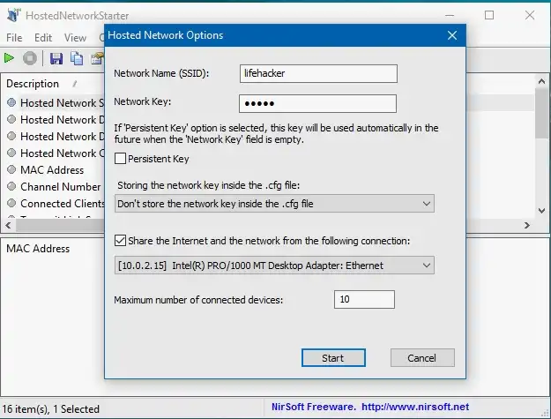551x419 pixels.
Task: Click the Description column header
Action: click(33, 84)
